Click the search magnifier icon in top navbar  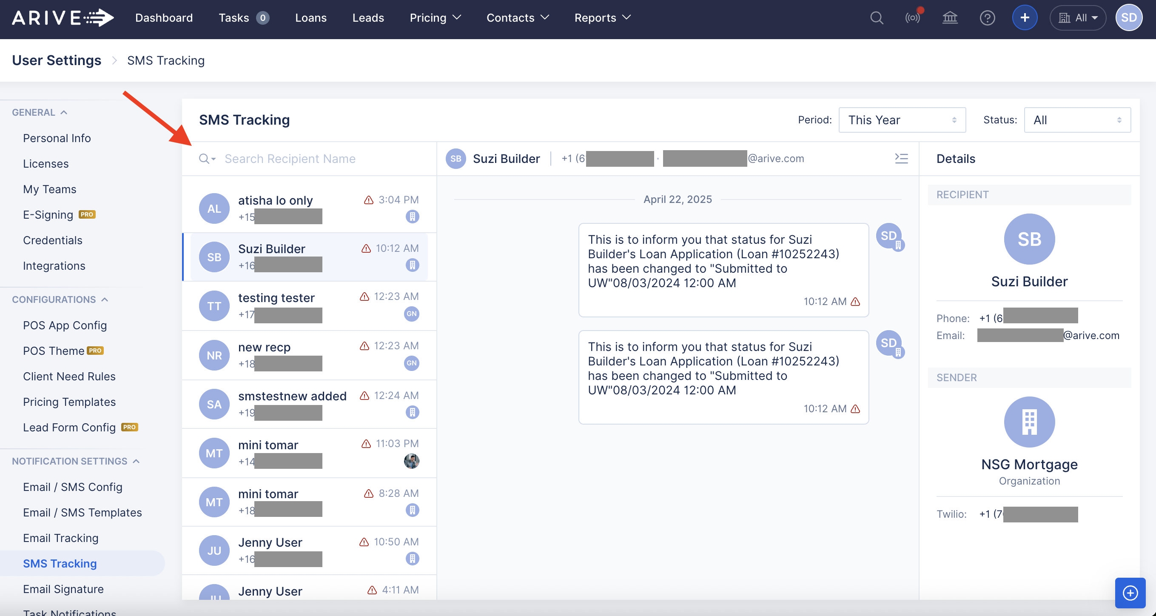tap(877, 18)
